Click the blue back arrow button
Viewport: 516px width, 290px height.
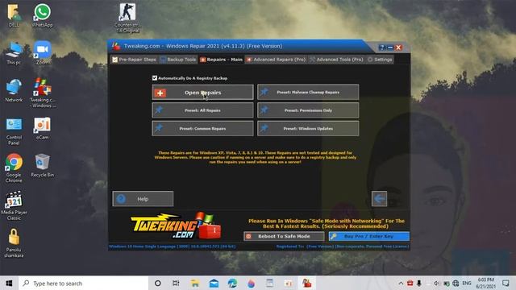[x=380, y=199]
